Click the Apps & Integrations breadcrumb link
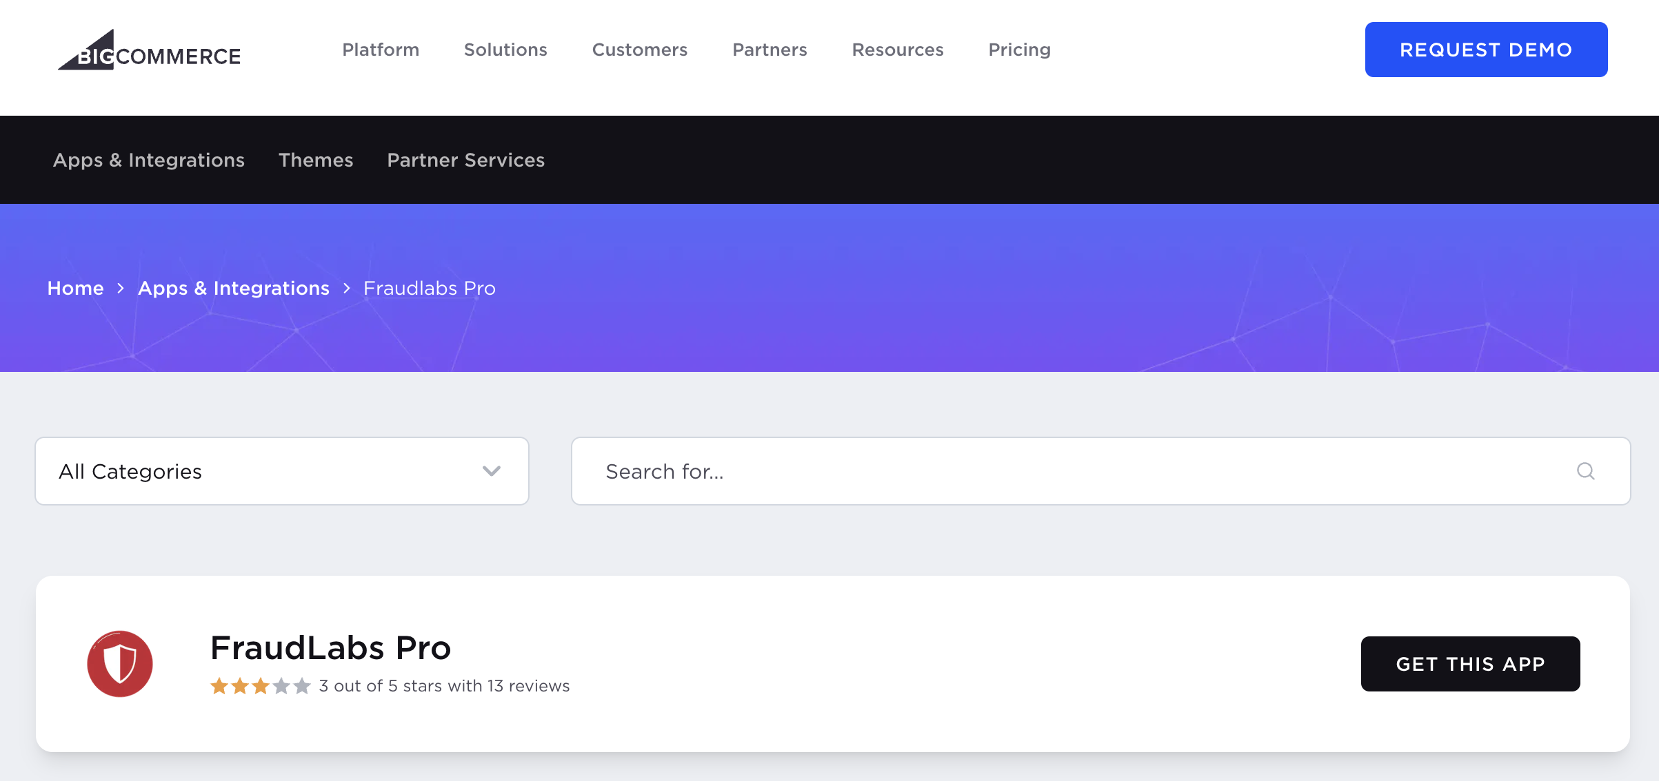The width and height of the screenshot is (1659, 781). click(234, 287)
